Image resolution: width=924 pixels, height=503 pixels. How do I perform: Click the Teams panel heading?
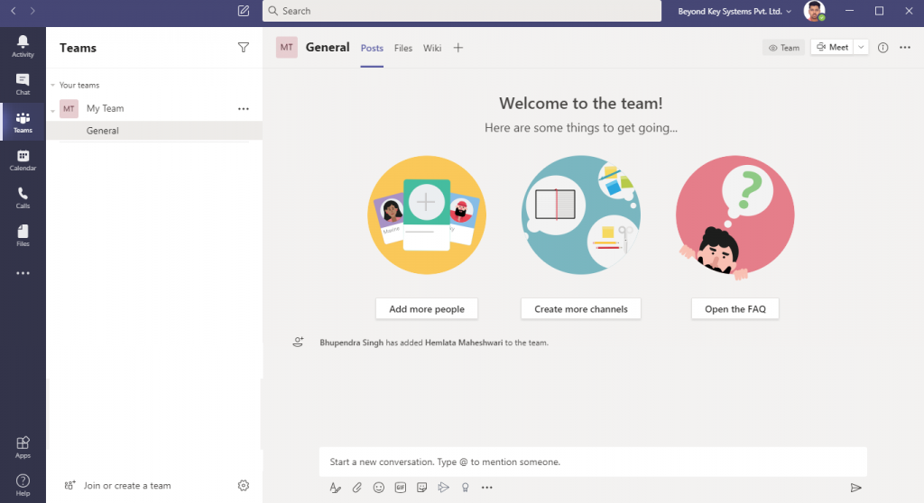click(78, 49)
